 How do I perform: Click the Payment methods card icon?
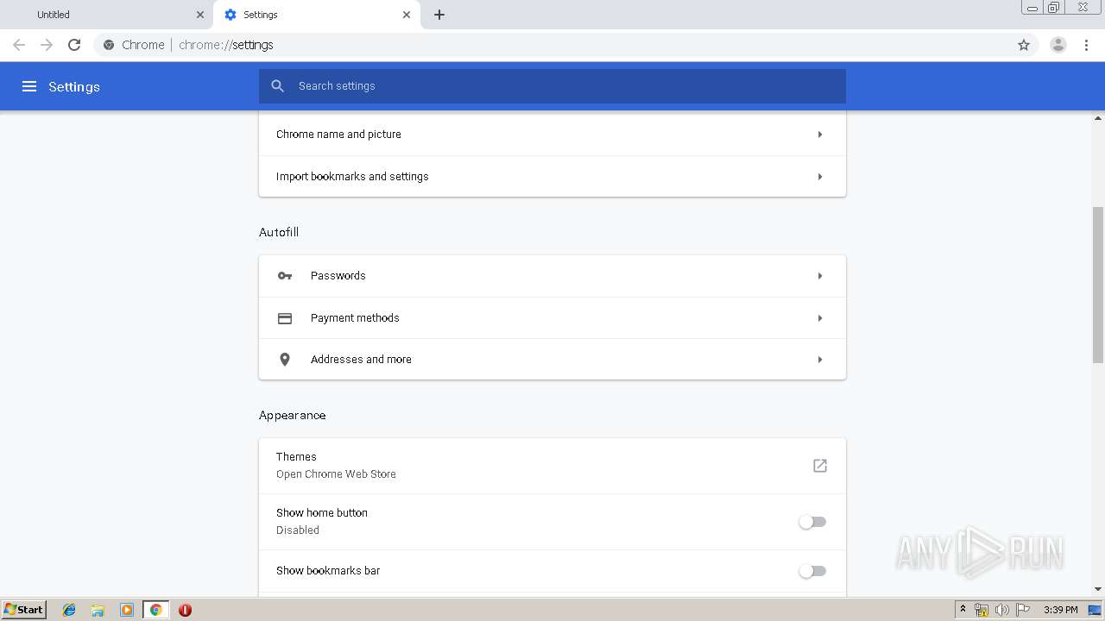point(285,318)
